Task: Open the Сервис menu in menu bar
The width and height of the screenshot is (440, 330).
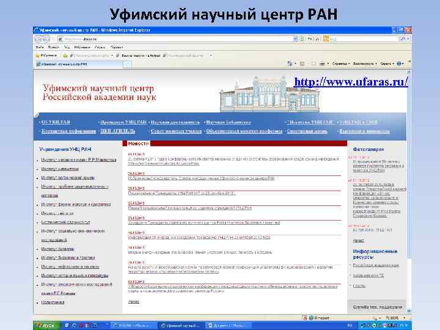Action: point(100,47)
